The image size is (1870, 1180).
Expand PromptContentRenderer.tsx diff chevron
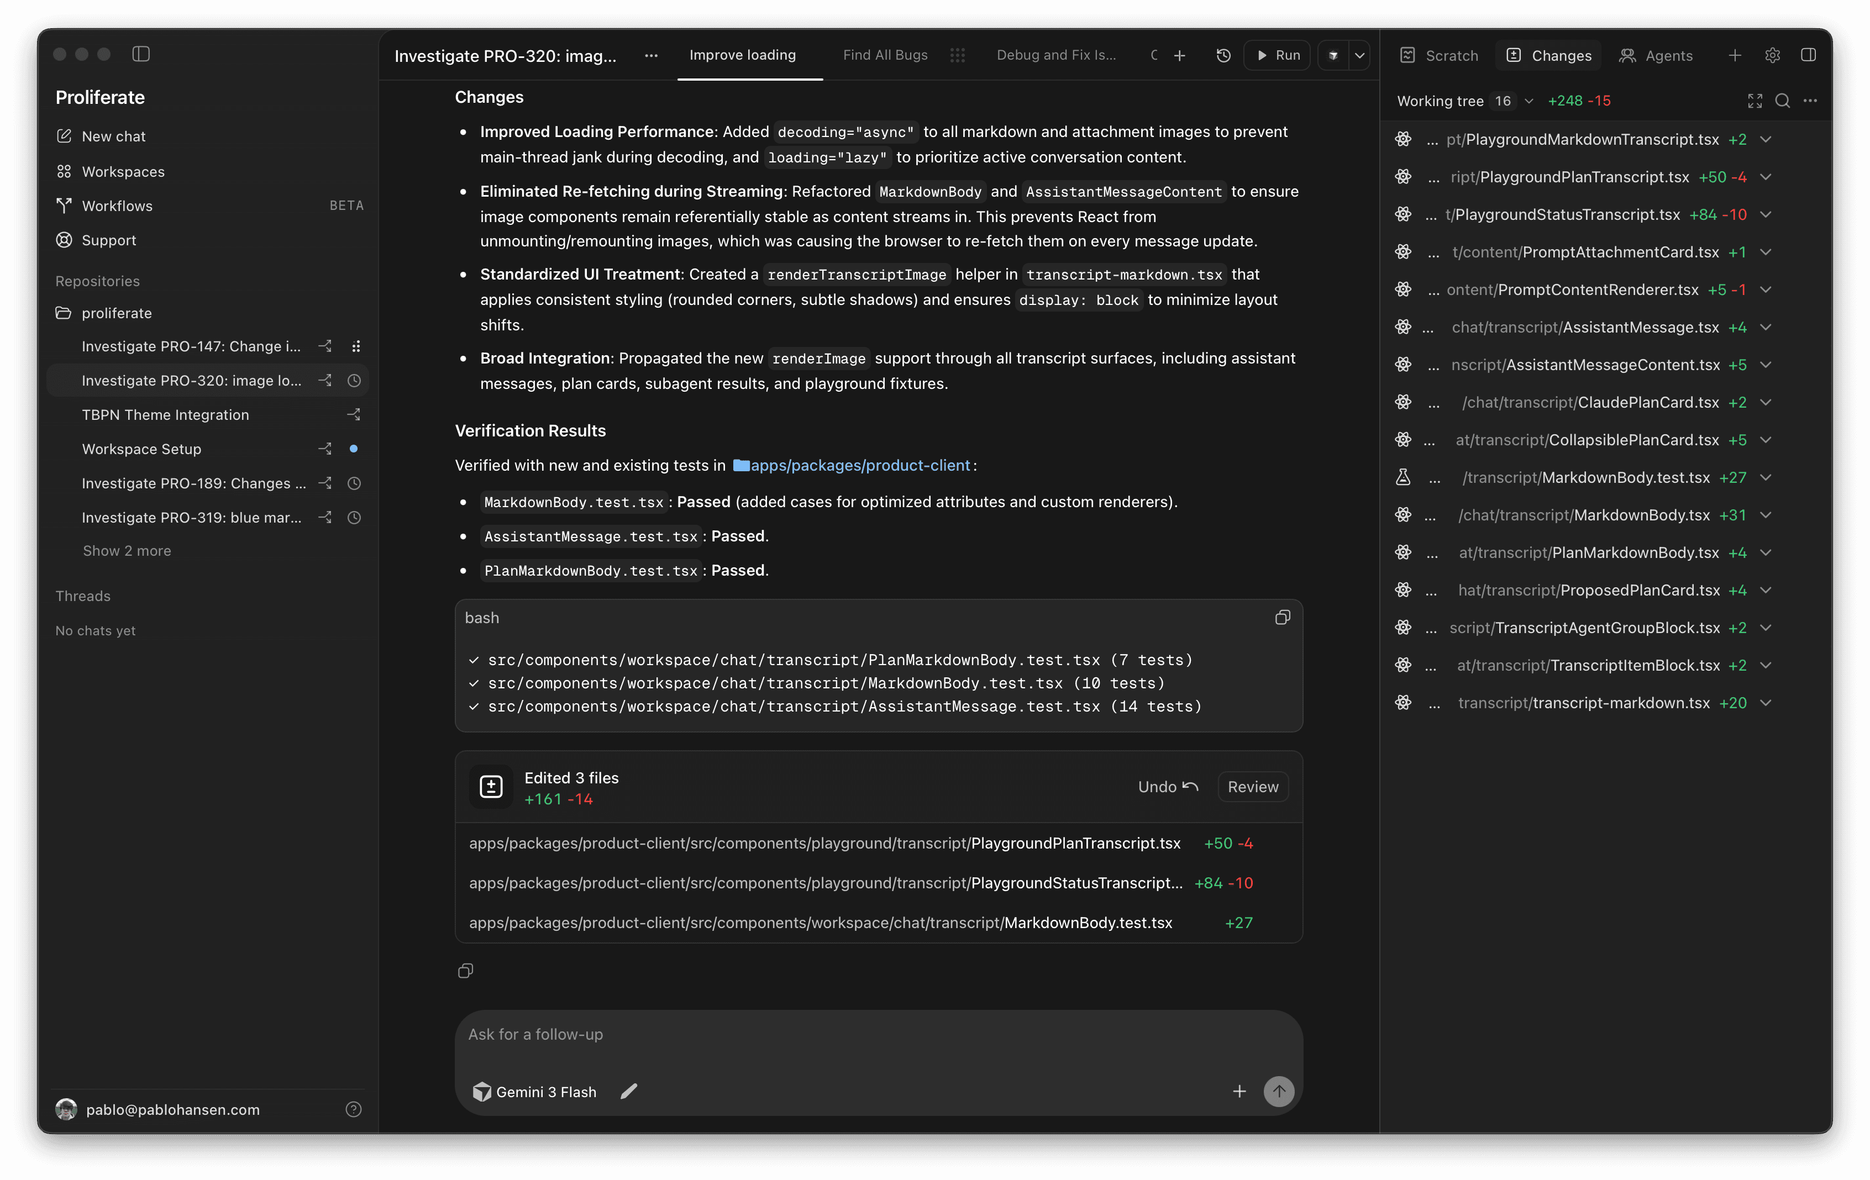(x=1766, y=289)
